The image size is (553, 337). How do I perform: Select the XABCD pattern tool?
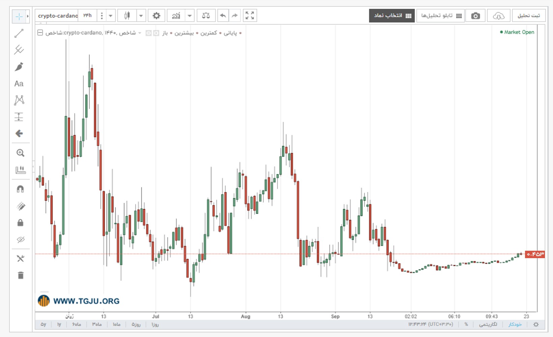[19, 100]
